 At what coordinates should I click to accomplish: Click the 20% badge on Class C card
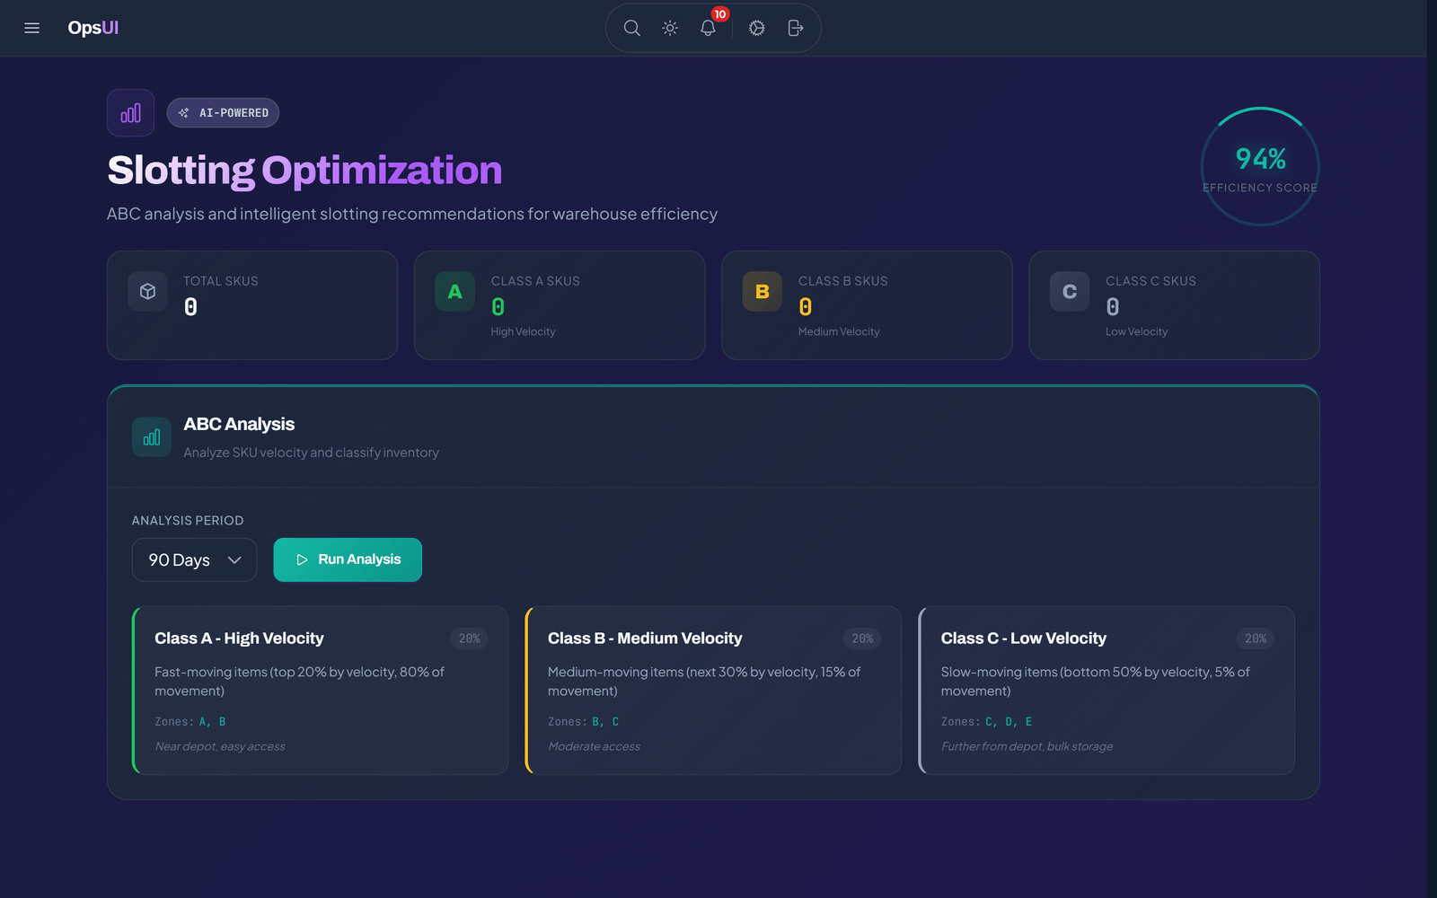(1256, 638)
